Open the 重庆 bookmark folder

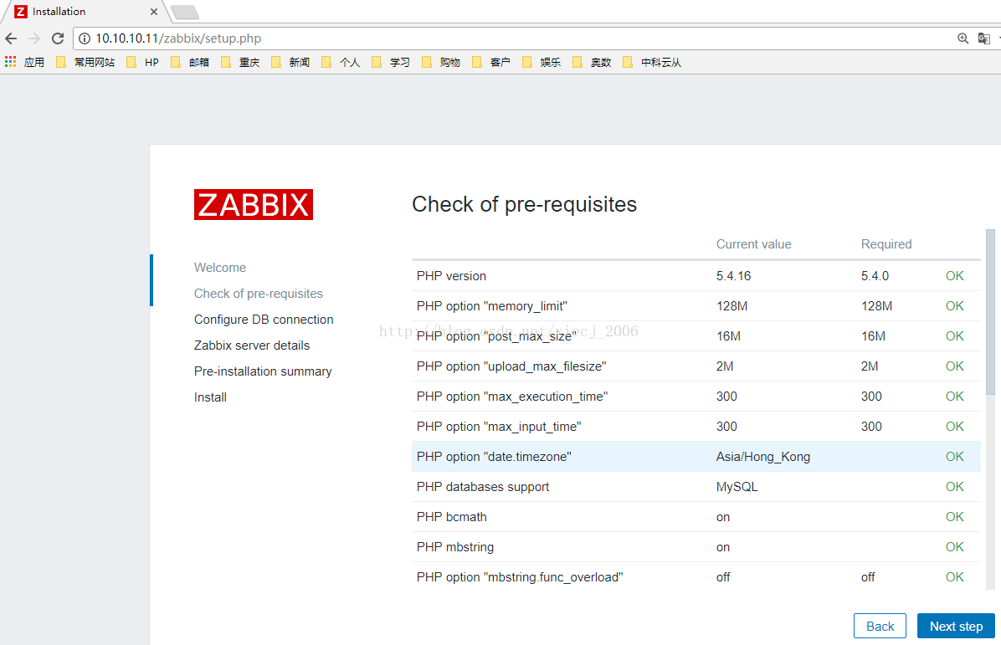tap(241, 62)
